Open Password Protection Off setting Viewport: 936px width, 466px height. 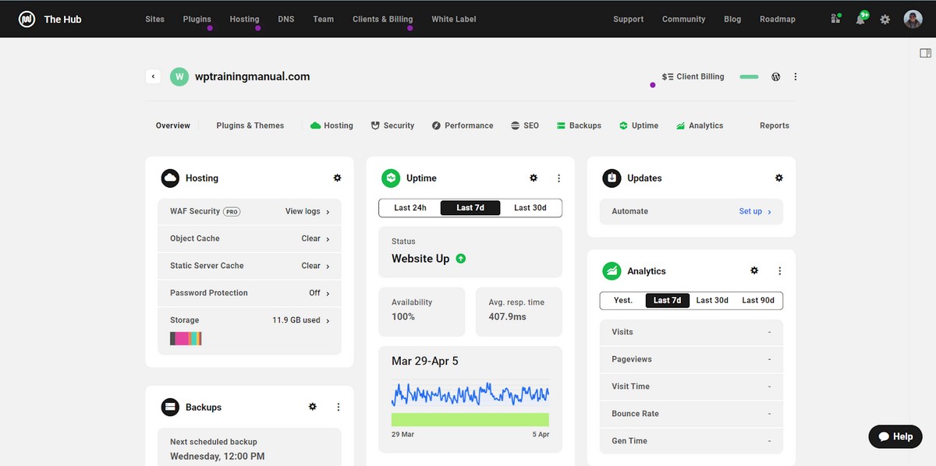click(x=250, y=293)
